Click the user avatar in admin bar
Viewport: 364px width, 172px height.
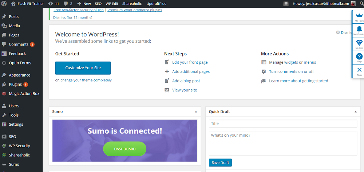(353, 4)
